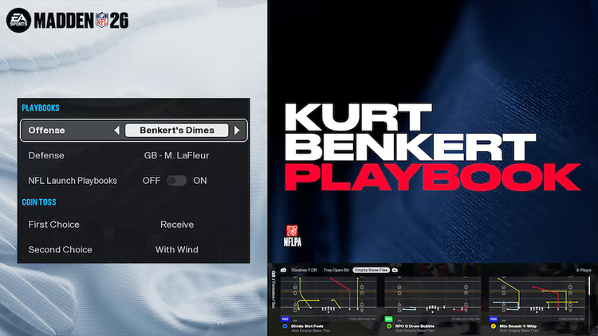
Task: Click the red PLAYBOOK title text
Action: tap(432, 177)
